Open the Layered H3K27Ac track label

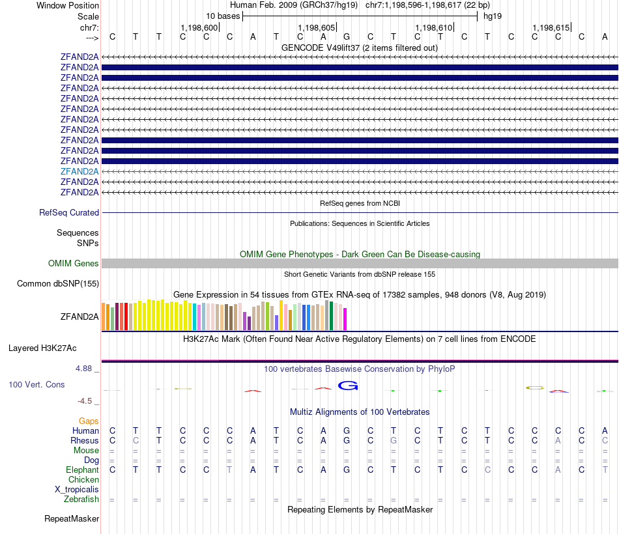click(42, 348)
